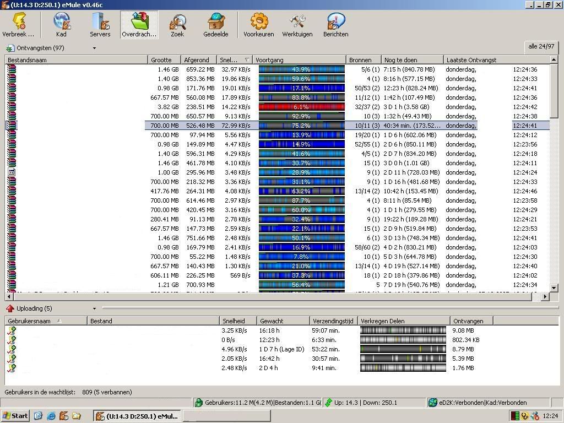Select the Overdracht transfers toolbar button
The height and width of the screenshot is (423, 564).
tap(139, 25)
